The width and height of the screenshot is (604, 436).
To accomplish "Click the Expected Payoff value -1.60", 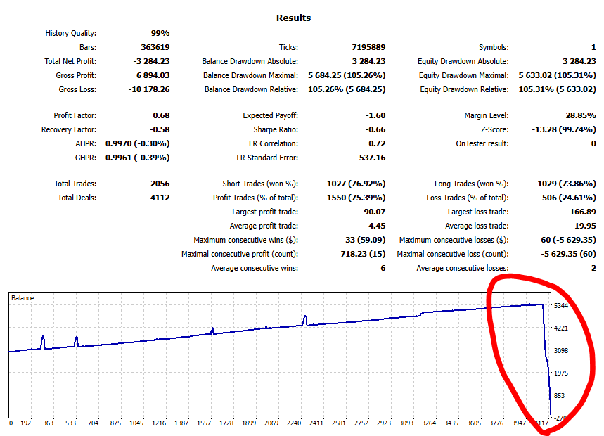I will coord(375,115).
